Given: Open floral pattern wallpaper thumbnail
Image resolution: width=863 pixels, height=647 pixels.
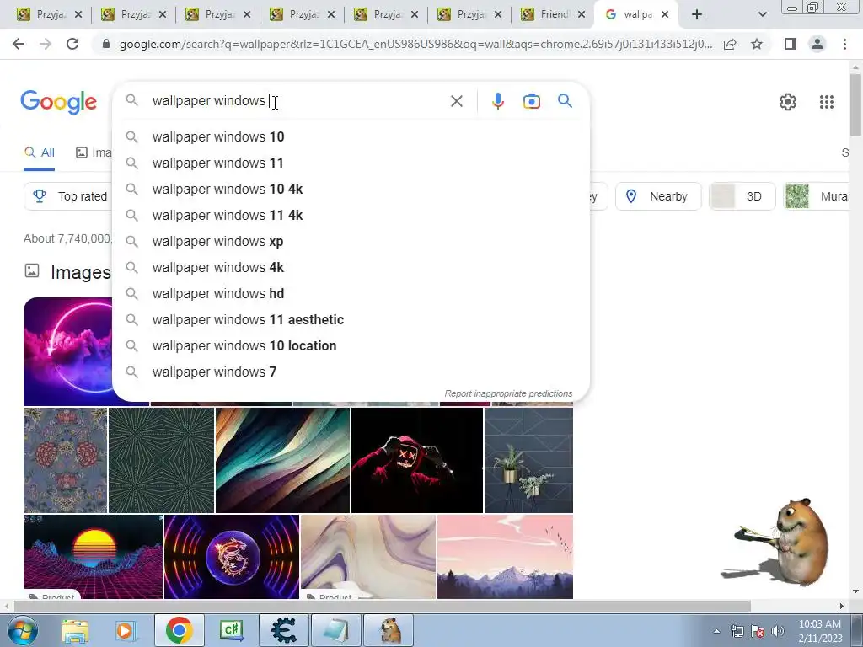Looking at the screenshot, I should (x=66, y=461).
